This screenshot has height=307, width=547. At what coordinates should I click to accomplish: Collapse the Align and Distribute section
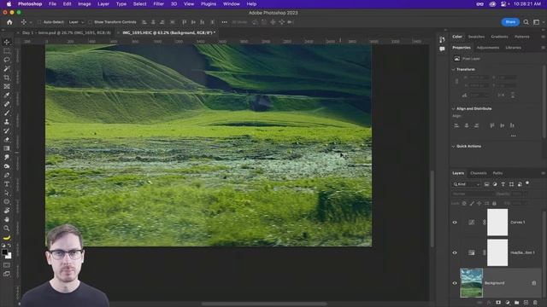click(x=454, y=108)
